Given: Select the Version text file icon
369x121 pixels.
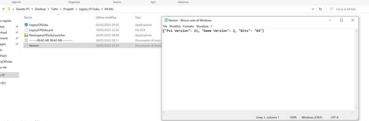Looking at the screenshot, I should [26, 45].
